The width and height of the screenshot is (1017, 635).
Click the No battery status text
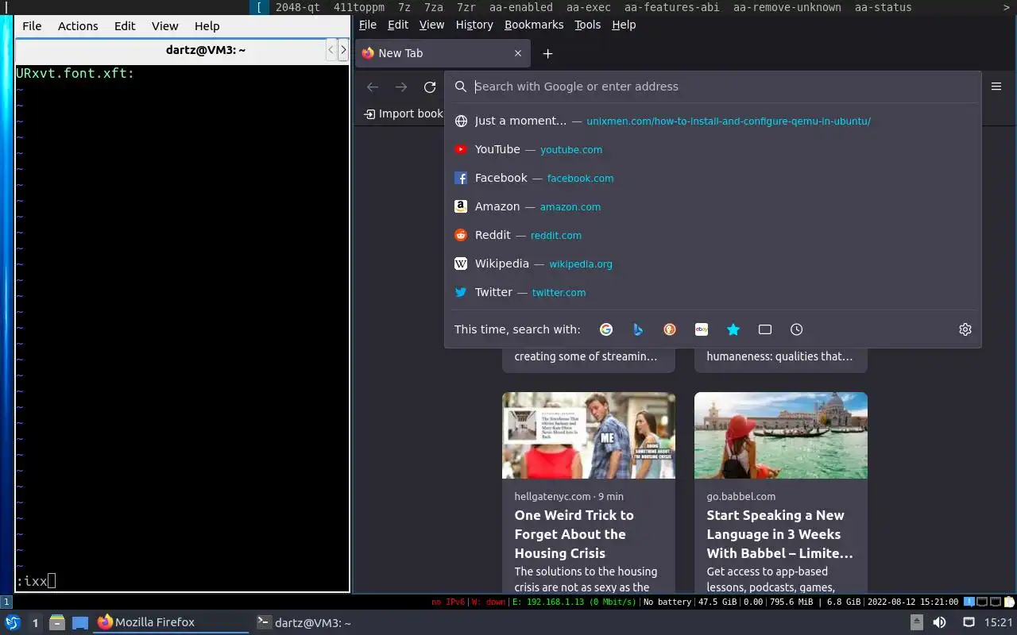(667, 602)
